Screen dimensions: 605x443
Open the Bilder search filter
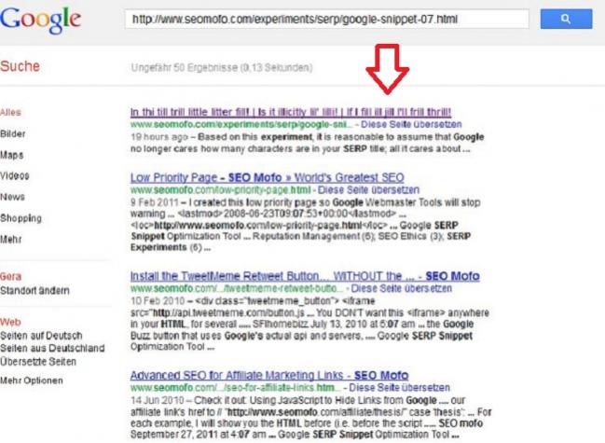click(x=13, y=134)
